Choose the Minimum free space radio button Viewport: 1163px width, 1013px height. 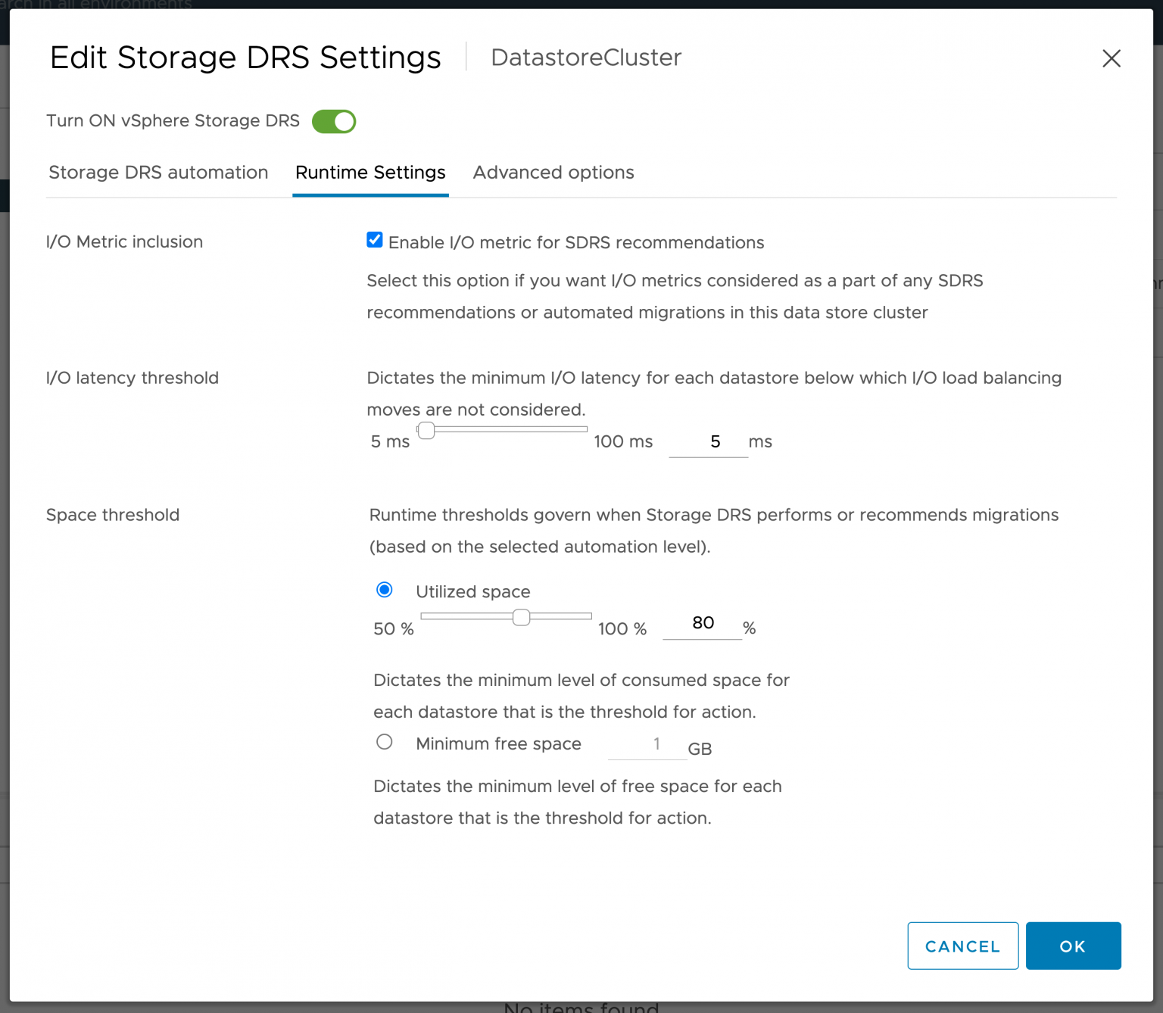pyautogui.click(x=385, y=742)
